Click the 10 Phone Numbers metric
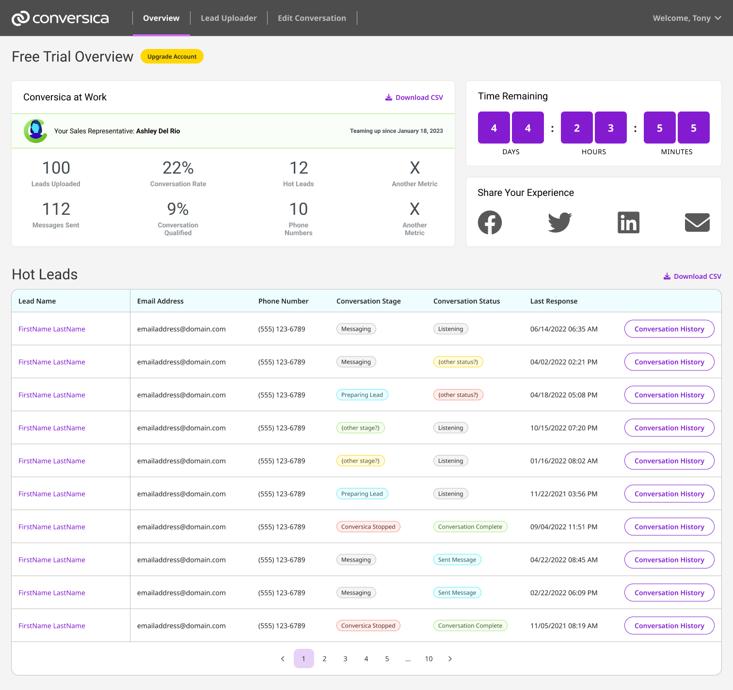The height and width of the screenshot is (690, 733). [299, 218]
